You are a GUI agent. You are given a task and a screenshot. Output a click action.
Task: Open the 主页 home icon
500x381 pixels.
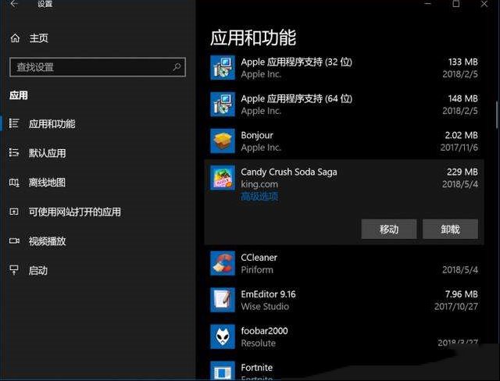(15, 38)
